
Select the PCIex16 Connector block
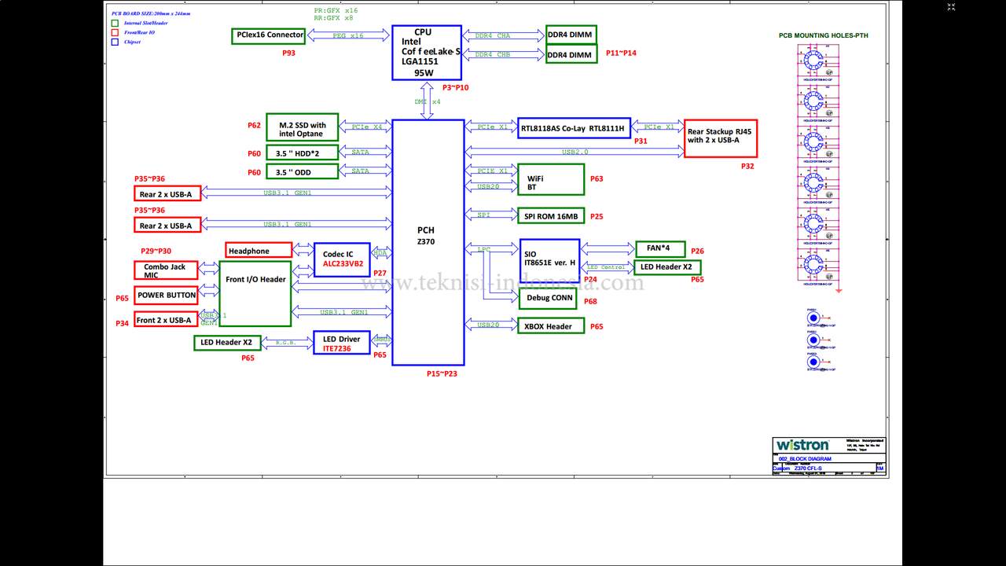point(270,35)
